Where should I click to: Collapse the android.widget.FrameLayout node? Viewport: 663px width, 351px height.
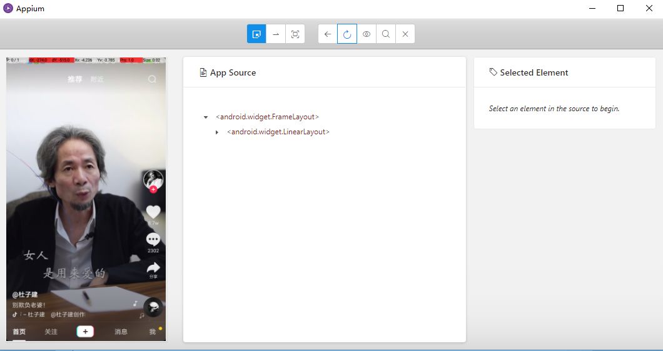206,117
